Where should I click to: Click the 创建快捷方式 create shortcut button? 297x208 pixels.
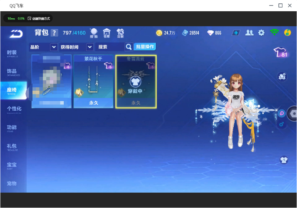[x=39, y=19]
